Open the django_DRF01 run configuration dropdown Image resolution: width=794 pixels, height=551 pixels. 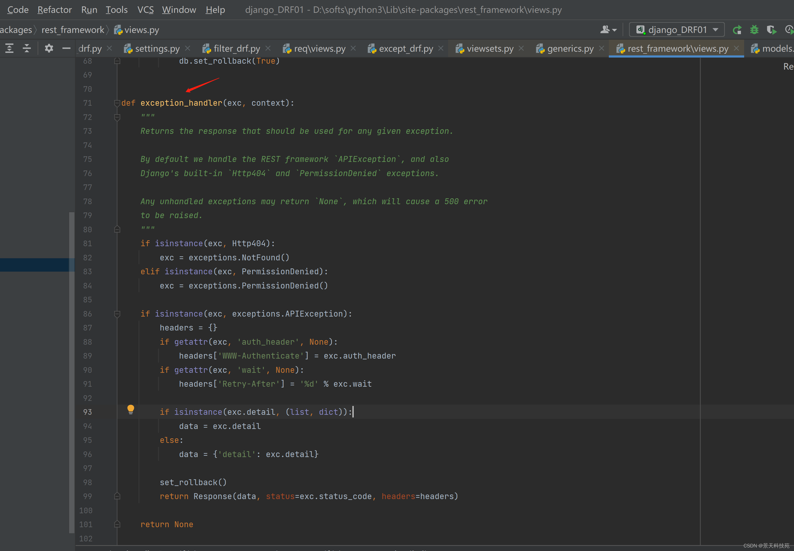coord(677,30)
